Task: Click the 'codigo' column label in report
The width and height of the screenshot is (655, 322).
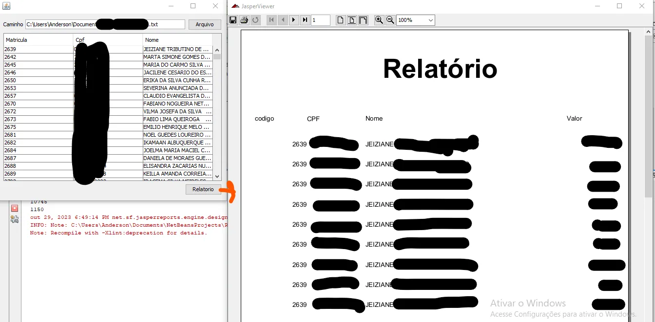Action: (264, 119)
